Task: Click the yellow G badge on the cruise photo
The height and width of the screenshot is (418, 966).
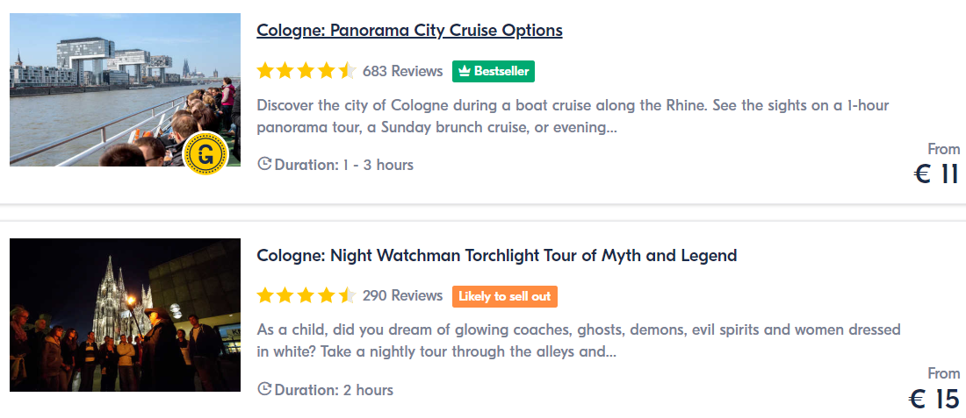Action: point(206,153)
